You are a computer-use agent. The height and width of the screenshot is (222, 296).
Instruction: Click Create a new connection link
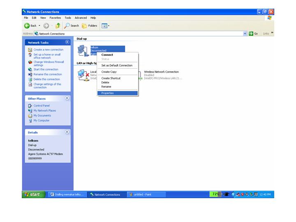click(49, 50)
